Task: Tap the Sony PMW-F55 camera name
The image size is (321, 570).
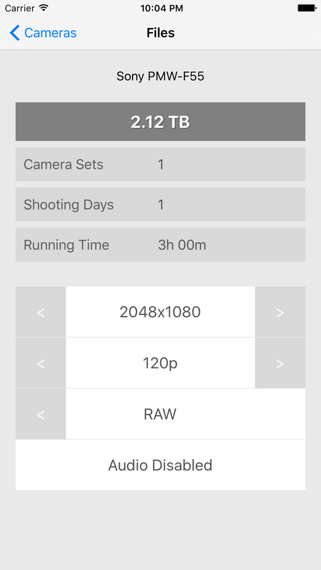Action: (x=160, y=76)
